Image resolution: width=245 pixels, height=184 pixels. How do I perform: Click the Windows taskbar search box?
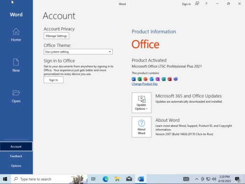click(x=49, y=179)
